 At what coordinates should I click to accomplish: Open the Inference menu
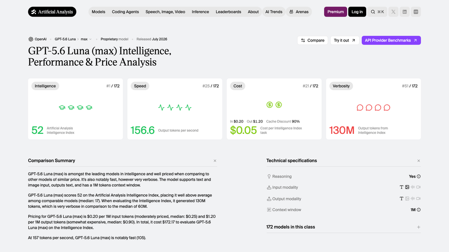pyautogui.click(x=200, y=12)
